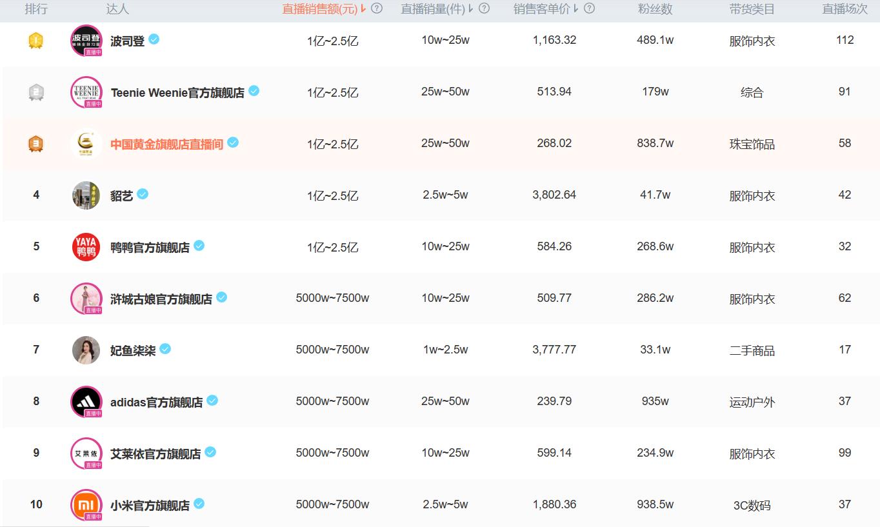Select the 1w~2.5w sales volume cell
This screenshot has width=880, height=527.
pos(445,350)
